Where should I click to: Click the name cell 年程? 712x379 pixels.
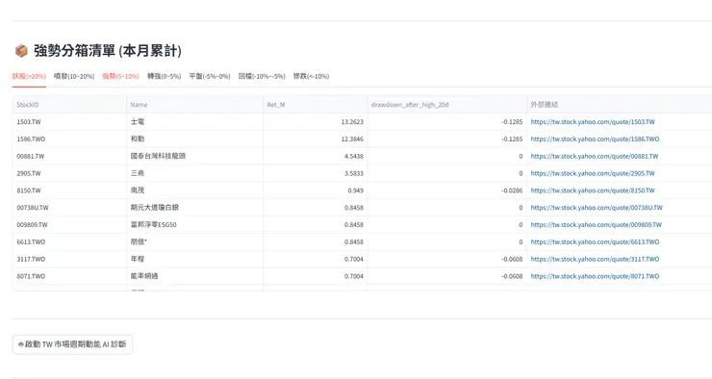point(194,259)
